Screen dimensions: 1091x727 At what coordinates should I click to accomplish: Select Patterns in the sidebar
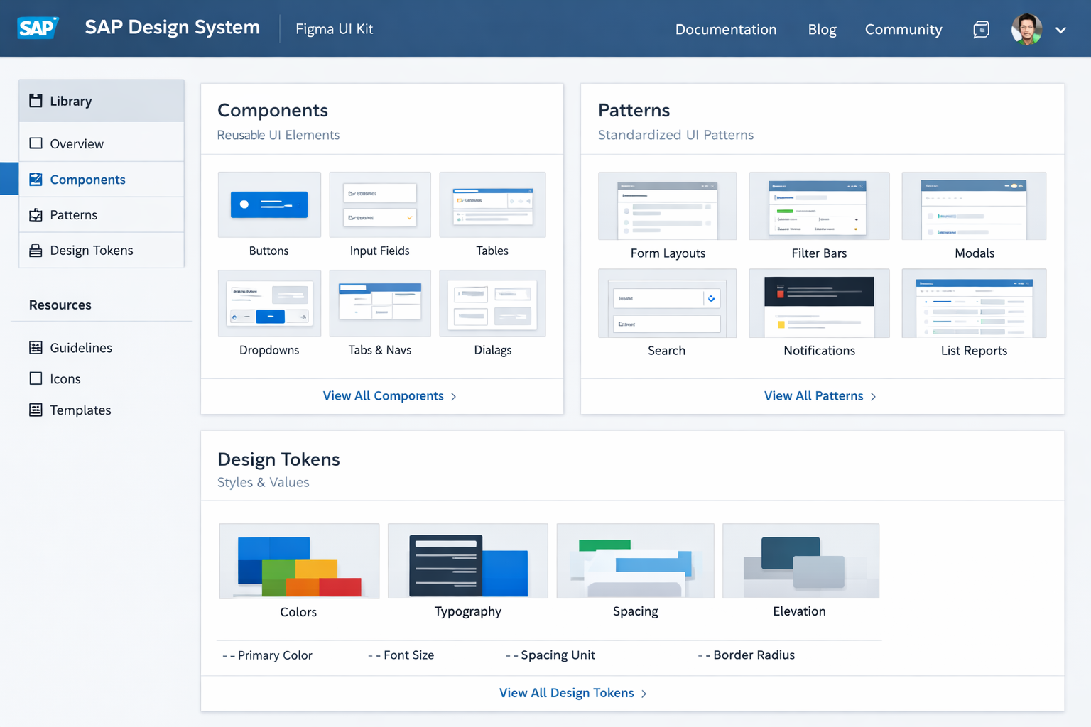tap(102, 215)
